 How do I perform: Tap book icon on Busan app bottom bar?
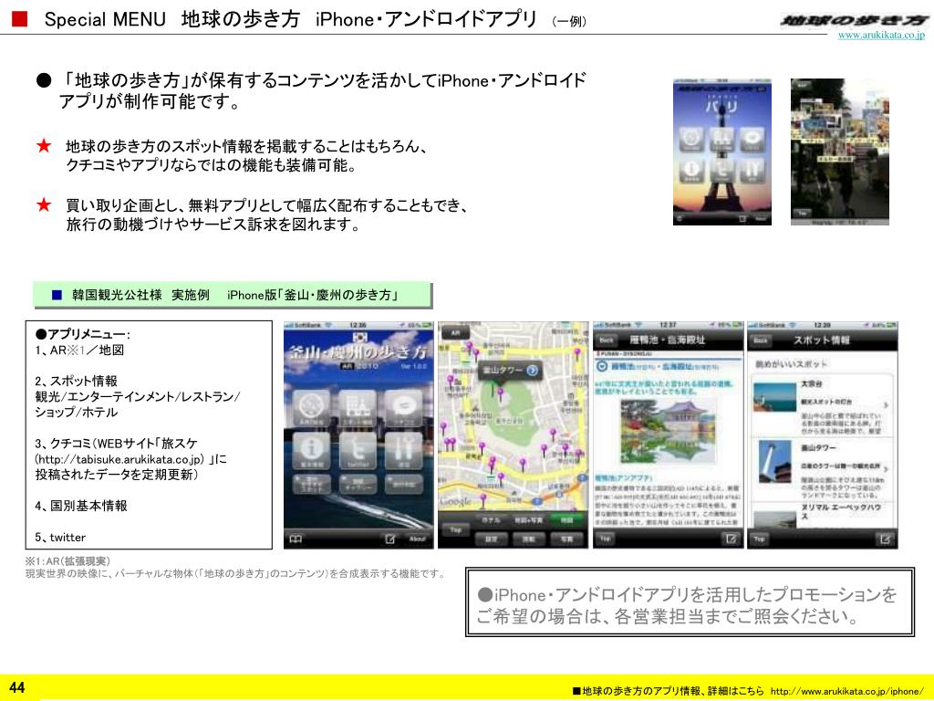tap(296, 539)
